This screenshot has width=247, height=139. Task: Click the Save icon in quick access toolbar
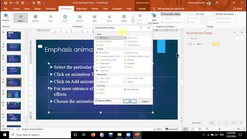(5, 3)
